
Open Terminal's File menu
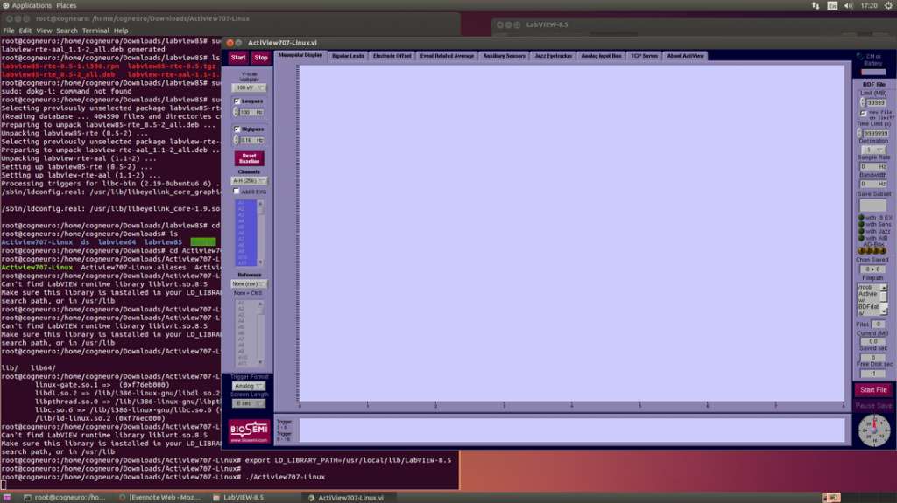click(9, 31)
